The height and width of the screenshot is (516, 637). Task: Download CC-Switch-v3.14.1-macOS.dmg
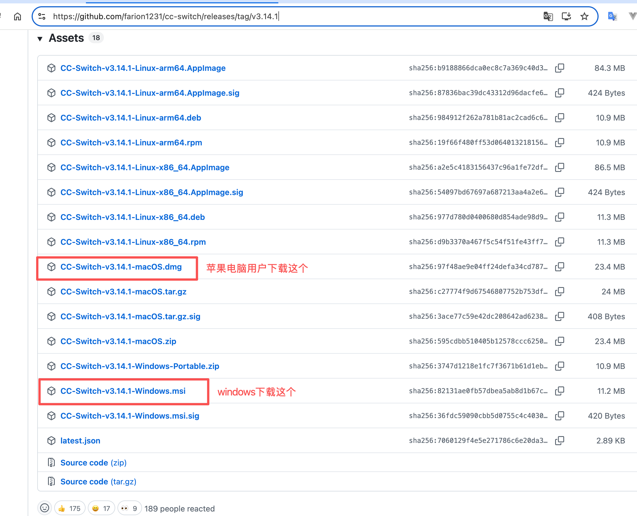coord(121,267)
